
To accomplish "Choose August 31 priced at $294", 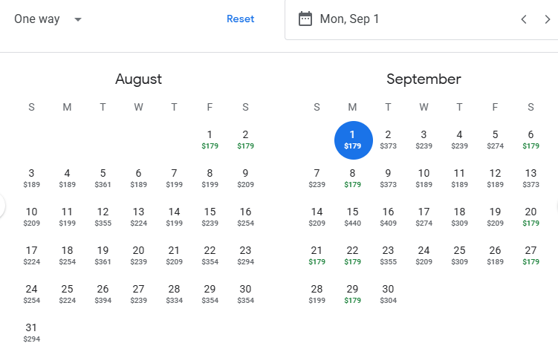I will (31, 333).
